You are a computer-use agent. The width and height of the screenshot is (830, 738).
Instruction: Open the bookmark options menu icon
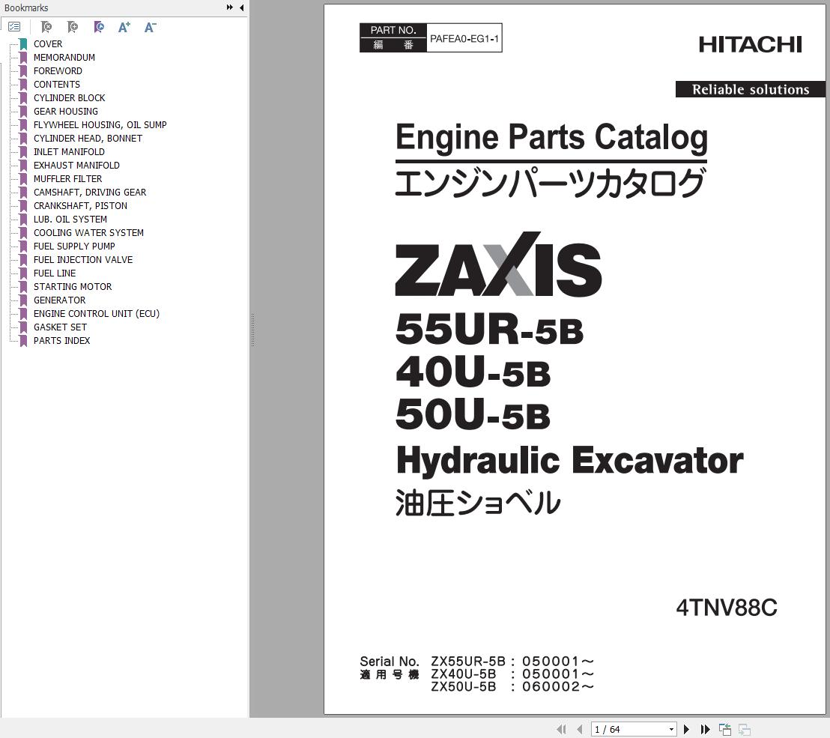coord(14,26)
